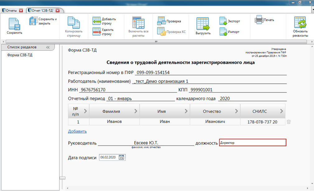Select Форма СЗВ-ТД in sections list
This screenshot has width=314, height=191.
click(x=20, y=55)
